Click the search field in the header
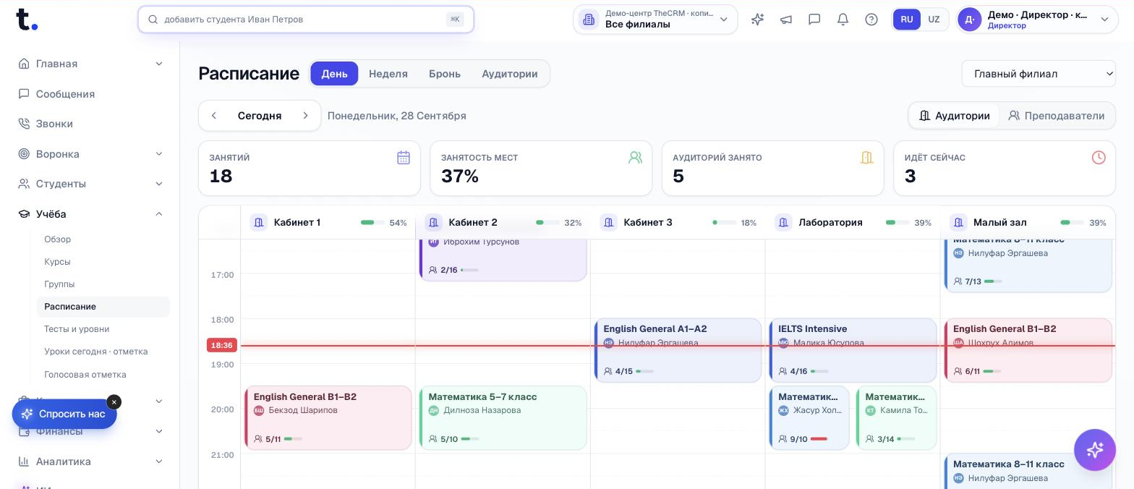The height and width of the screenshot is (489, 1134). [306, 20]
